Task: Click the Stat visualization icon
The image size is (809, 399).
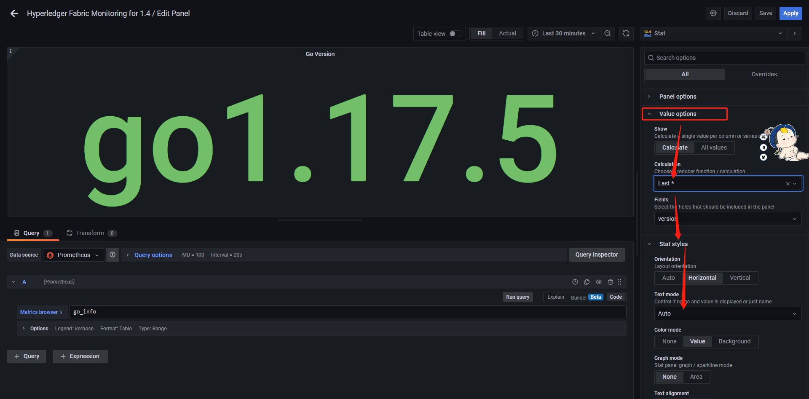Action: 648,34
